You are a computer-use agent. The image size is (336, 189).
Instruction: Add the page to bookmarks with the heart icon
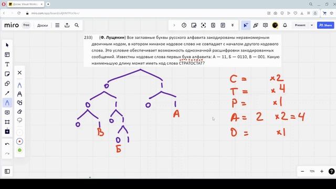[295, 13]
